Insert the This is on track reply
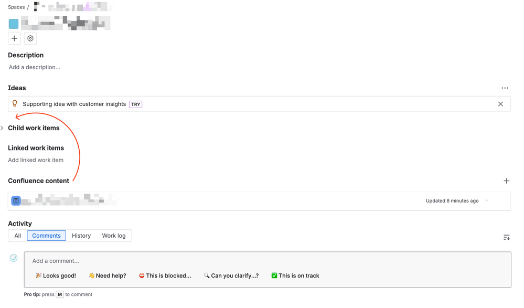Image resolution: width=524 pixels, height=308 pixels. click(x=295, y=276)
